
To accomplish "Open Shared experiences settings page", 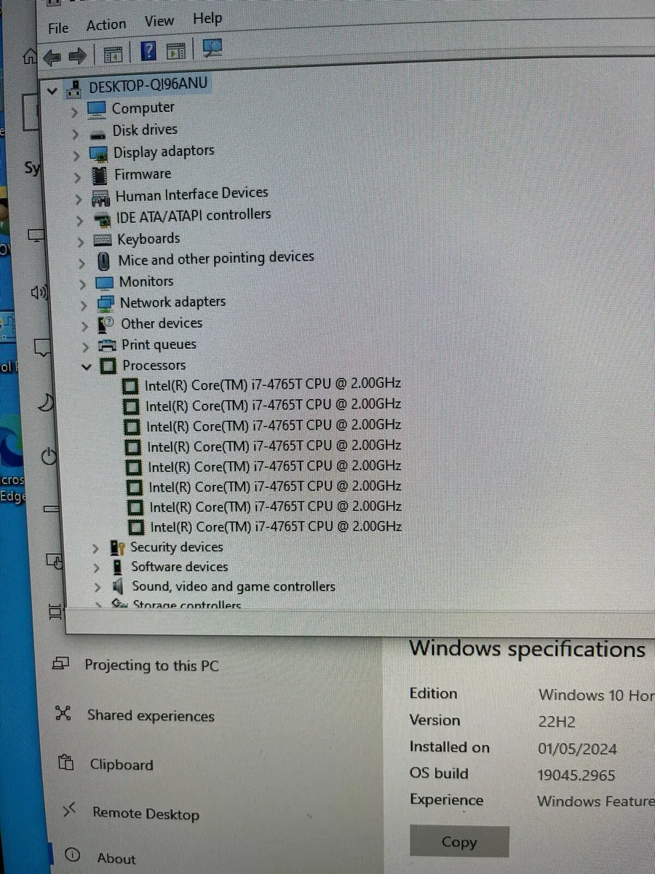I will 151,715.
